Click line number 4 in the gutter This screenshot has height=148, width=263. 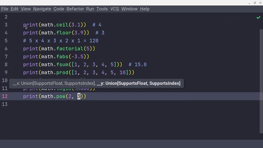tap(6, 33)
